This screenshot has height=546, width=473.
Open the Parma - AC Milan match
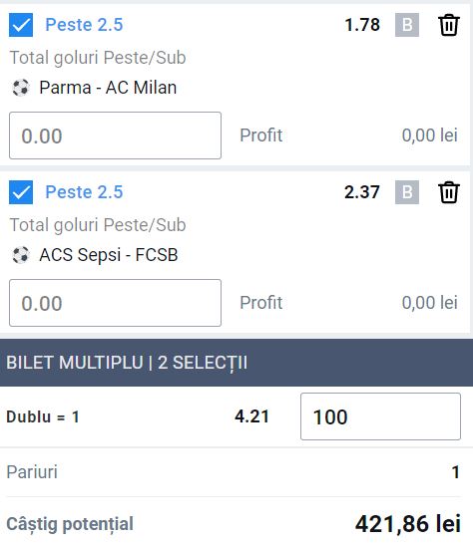tap(108, 88)
